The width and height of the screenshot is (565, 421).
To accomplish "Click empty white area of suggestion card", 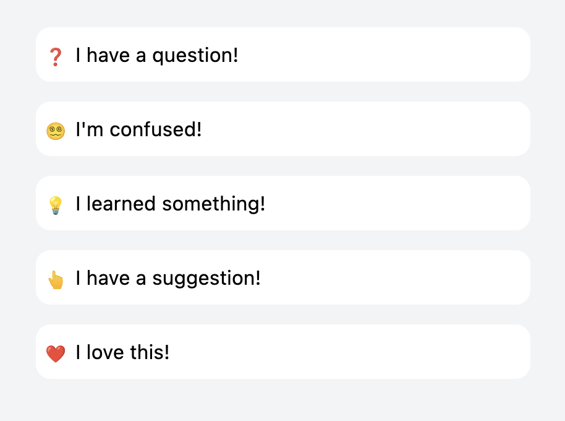I will (393, 277).
